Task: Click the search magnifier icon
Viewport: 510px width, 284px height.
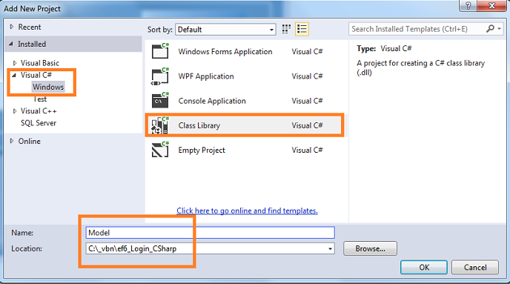Action: point(490,29)
